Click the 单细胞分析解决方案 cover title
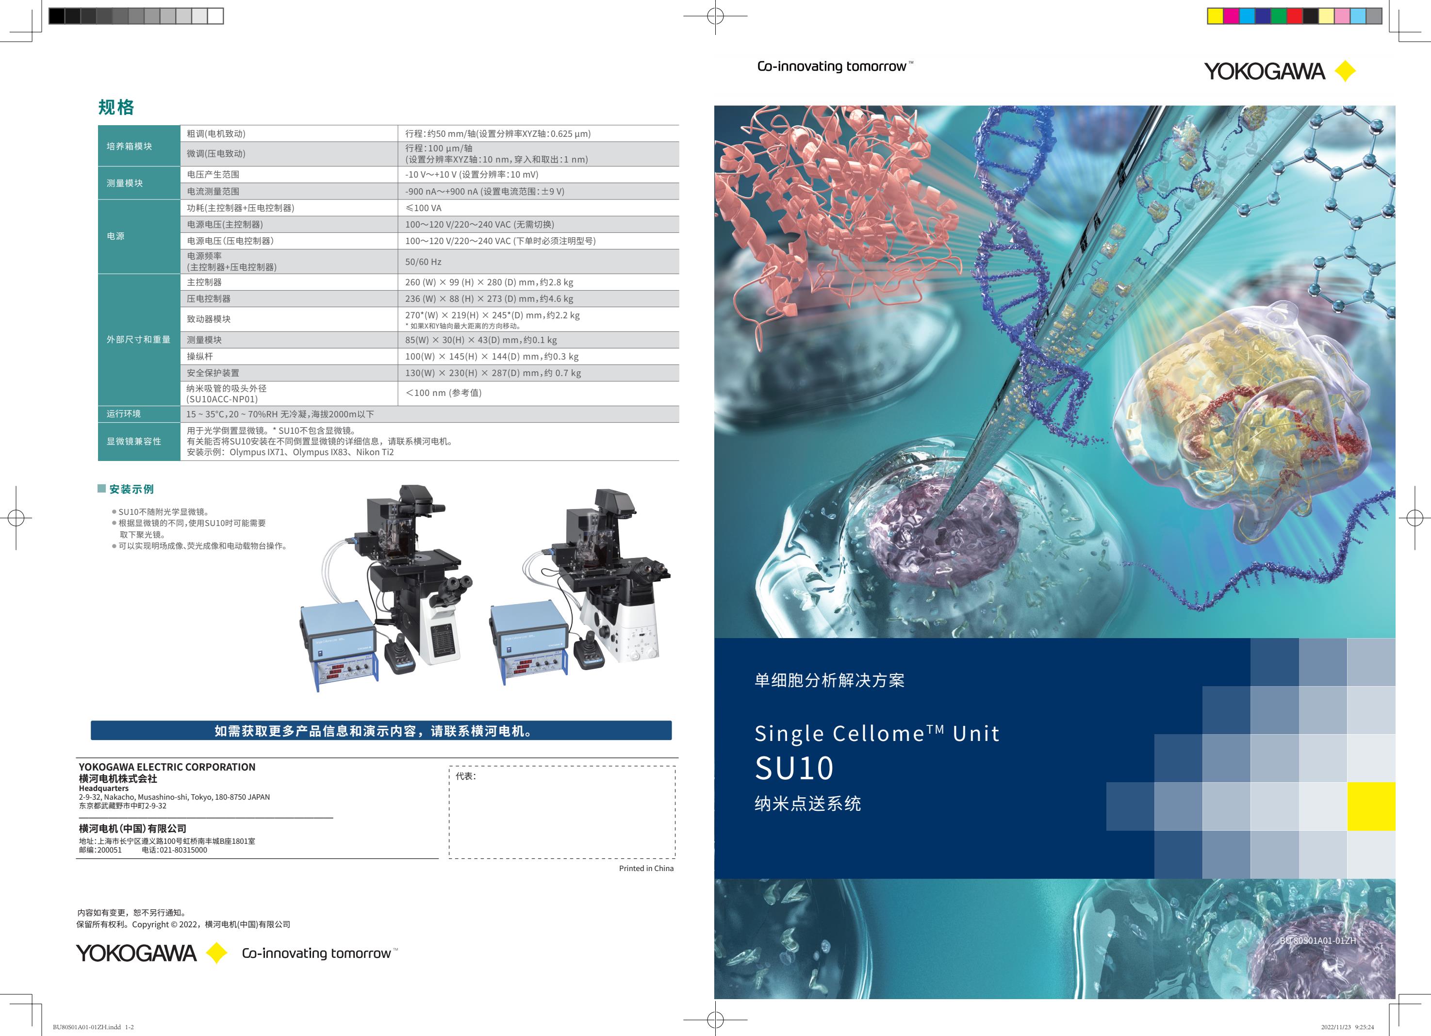This screenshot has height=1036, width=1431. (830, 680)
